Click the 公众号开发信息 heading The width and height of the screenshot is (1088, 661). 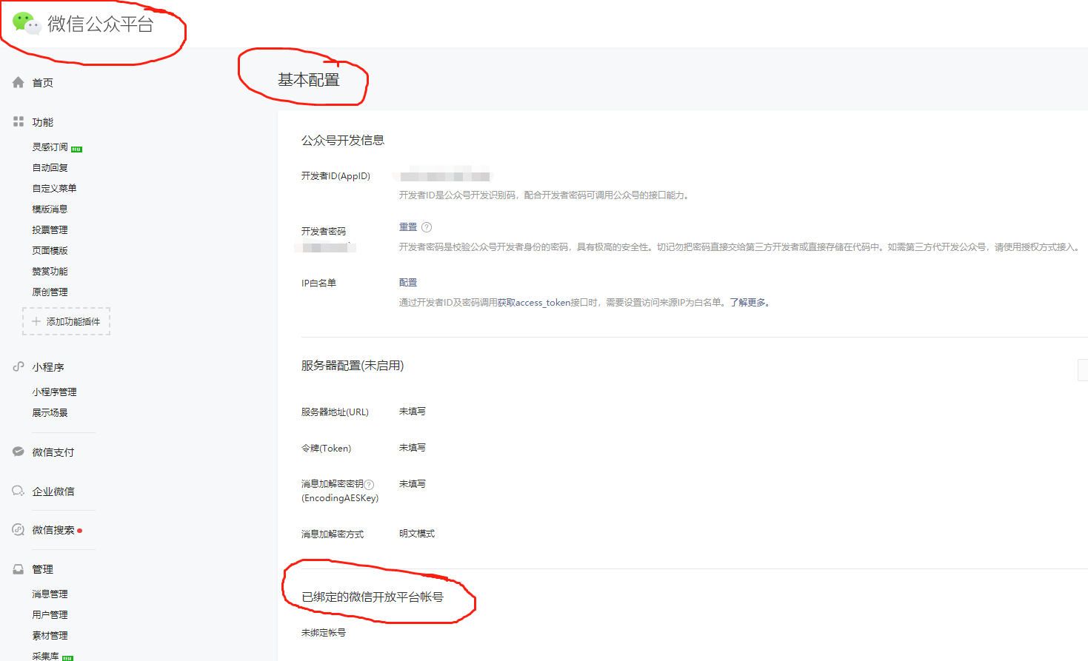pyautogui.click(x=343, y=141)
